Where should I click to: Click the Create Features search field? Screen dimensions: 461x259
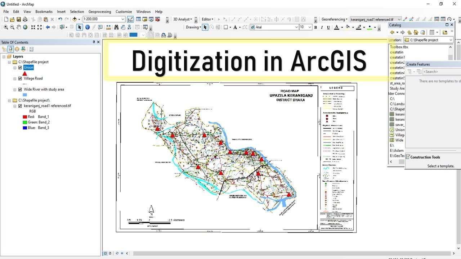tap(442, 72)
